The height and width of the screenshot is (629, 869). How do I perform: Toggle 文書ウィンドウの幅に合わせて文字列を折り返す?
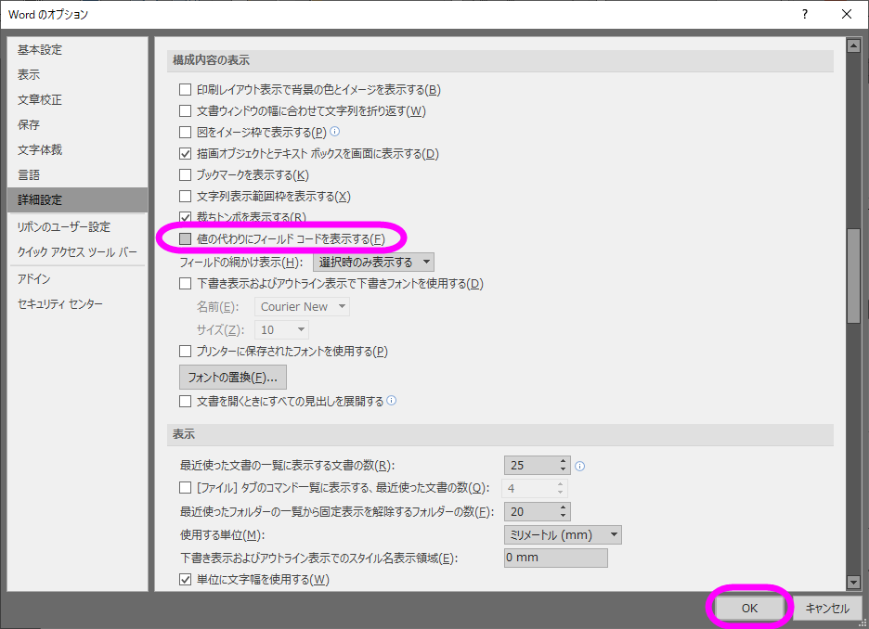185,111
